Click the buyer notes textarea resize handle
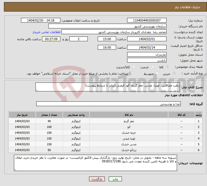 click(15, 170)
